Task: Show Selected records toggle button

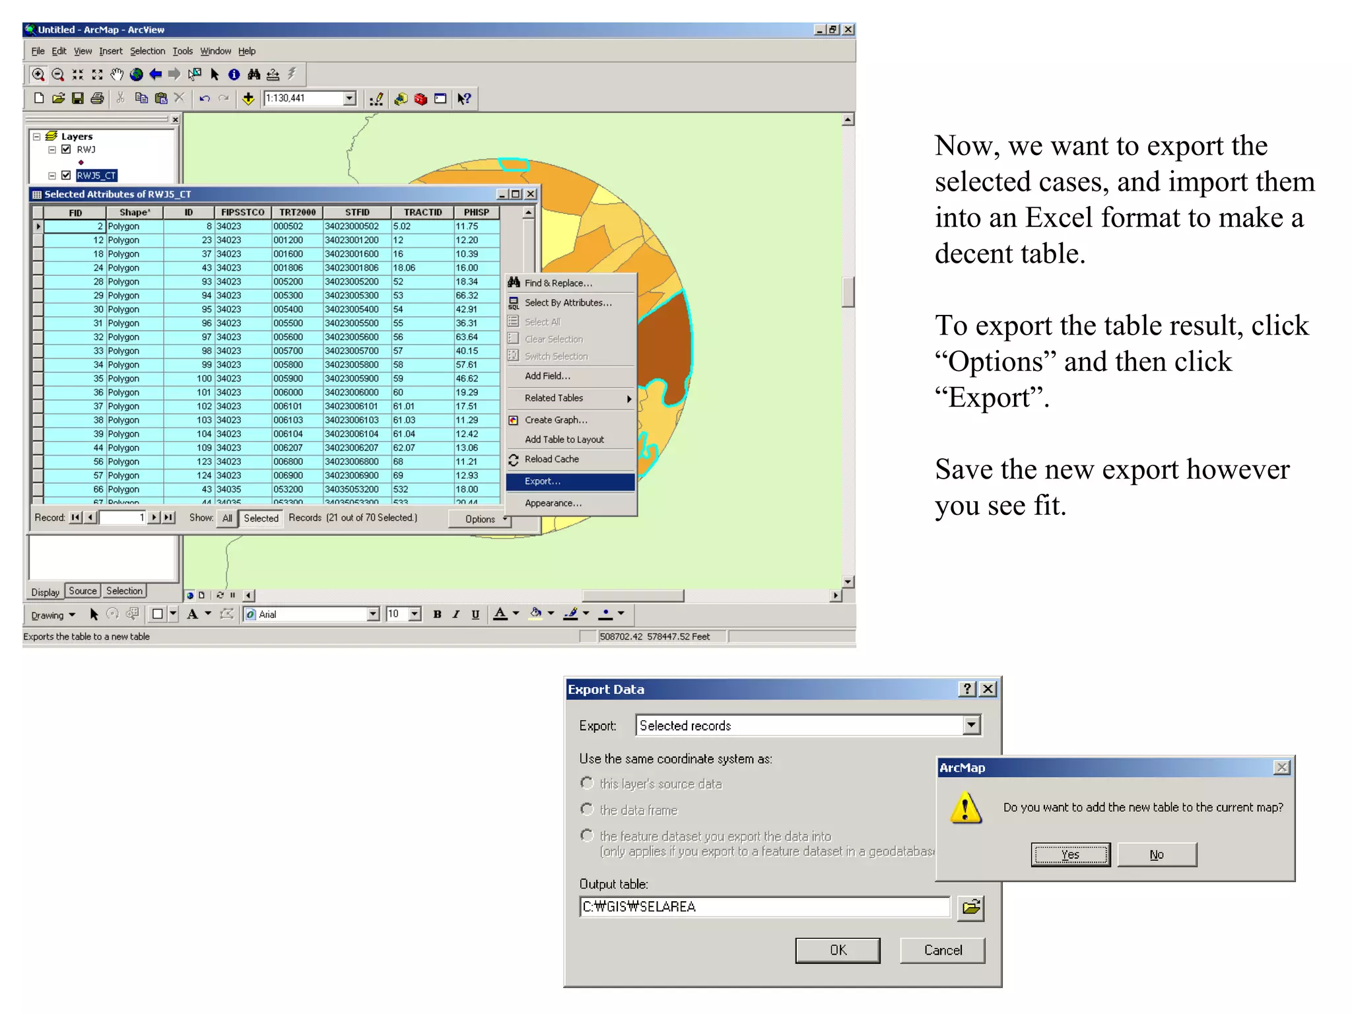Action: coord(261,518)
